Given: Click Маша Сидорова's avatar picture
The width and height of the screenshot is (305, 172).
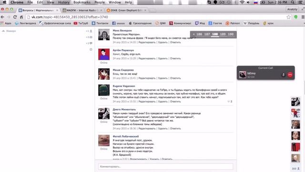Looking at the screenshot, I should pos(104,74).
